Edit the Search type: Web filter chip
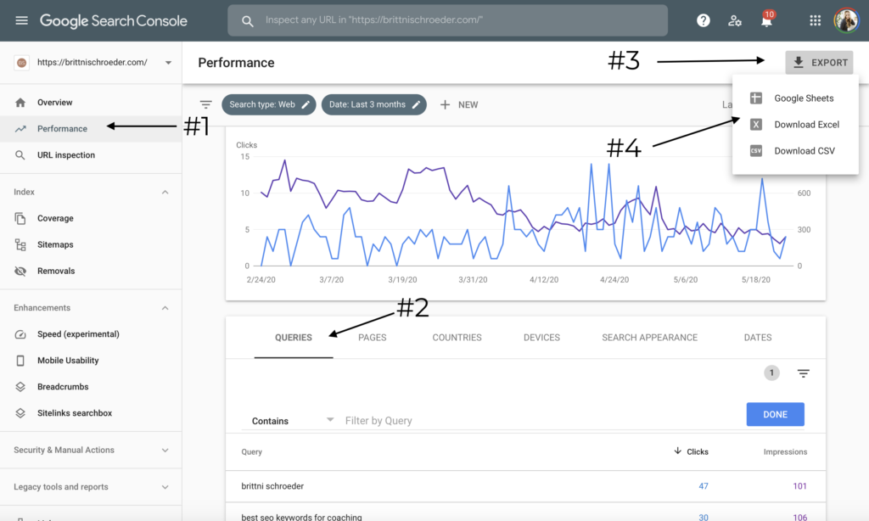Screen dimensions: 869x521 (269, 104)
